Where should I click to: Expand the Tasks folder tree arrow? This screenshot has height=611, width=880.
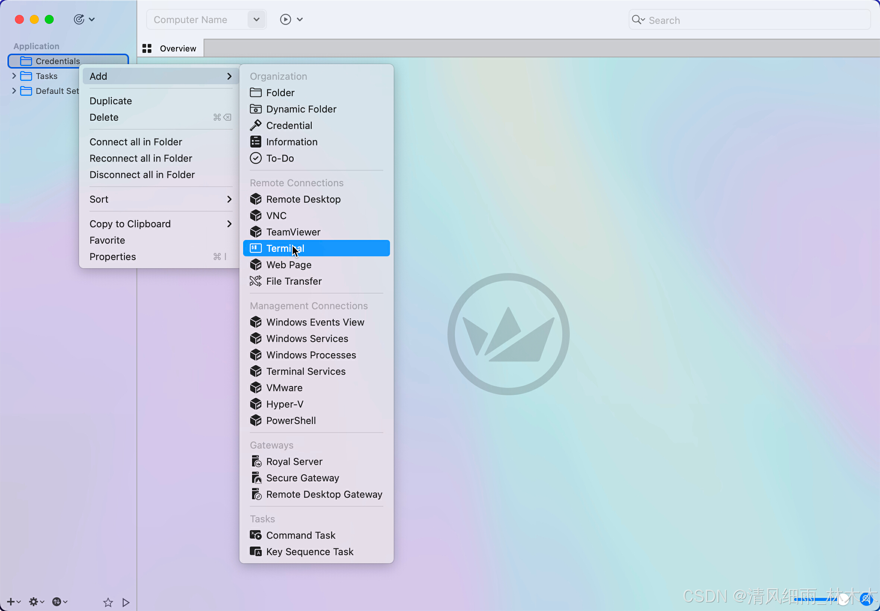pyautogui.click(x=14, y=76)
